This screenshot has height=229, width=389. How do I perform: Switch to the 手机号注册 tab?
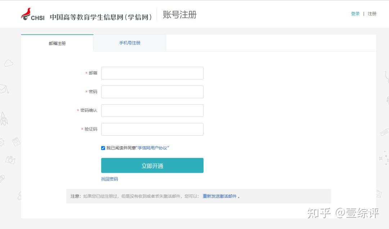pos(130,43)
